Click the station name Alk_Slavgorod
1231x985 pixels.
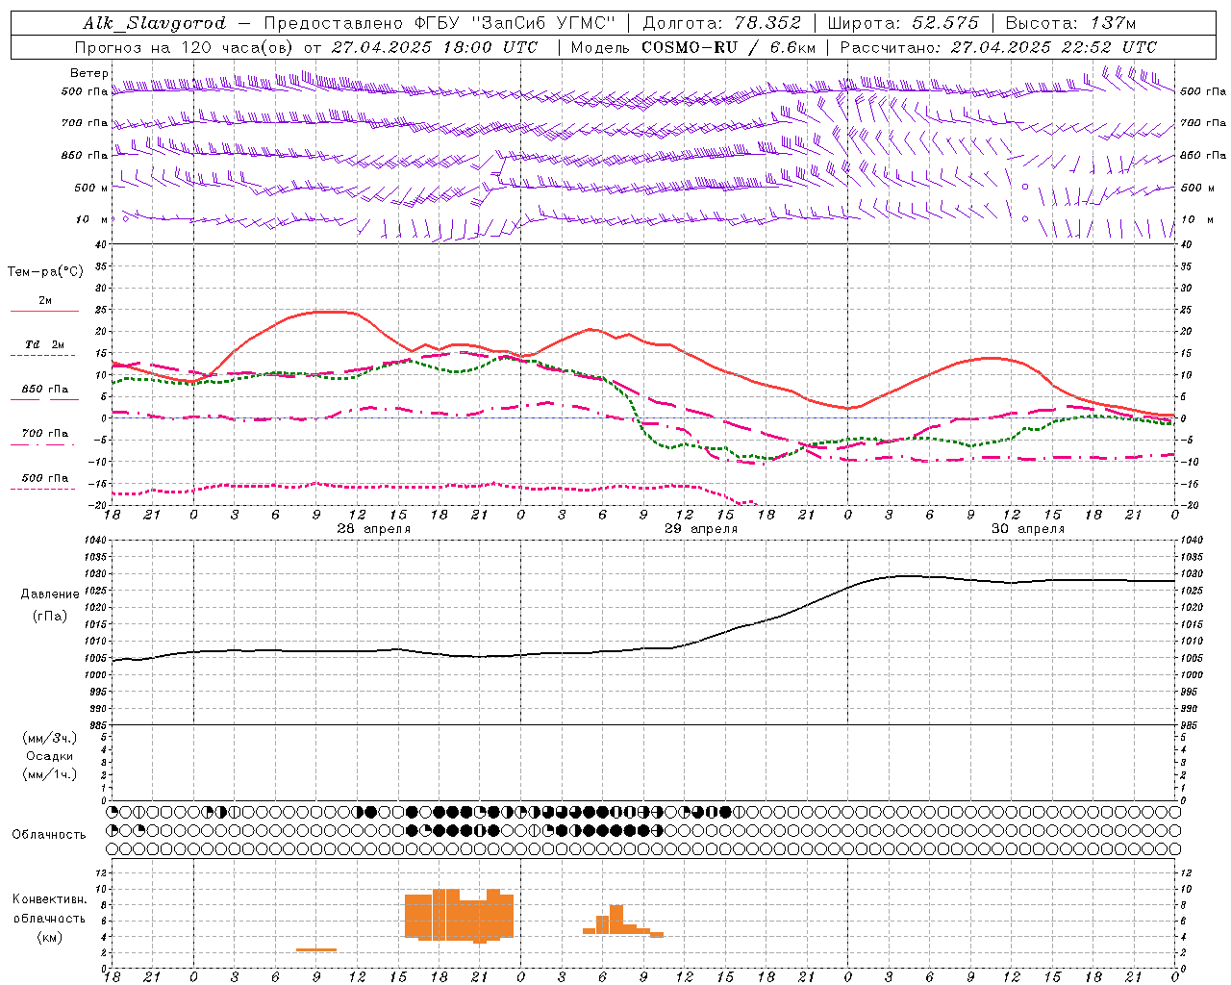click(x=155, y=23)
